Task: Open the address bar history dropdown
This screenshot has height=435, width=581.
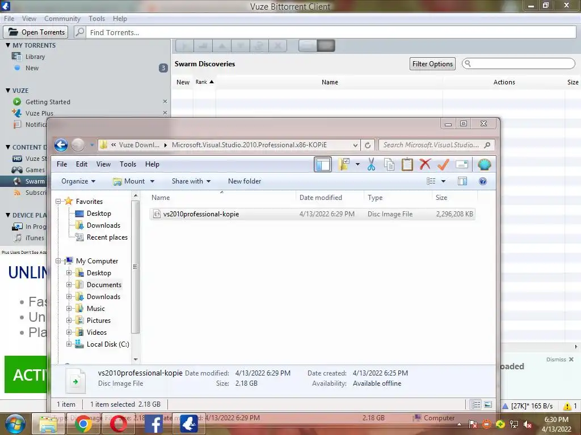Action: coord(355,145)
